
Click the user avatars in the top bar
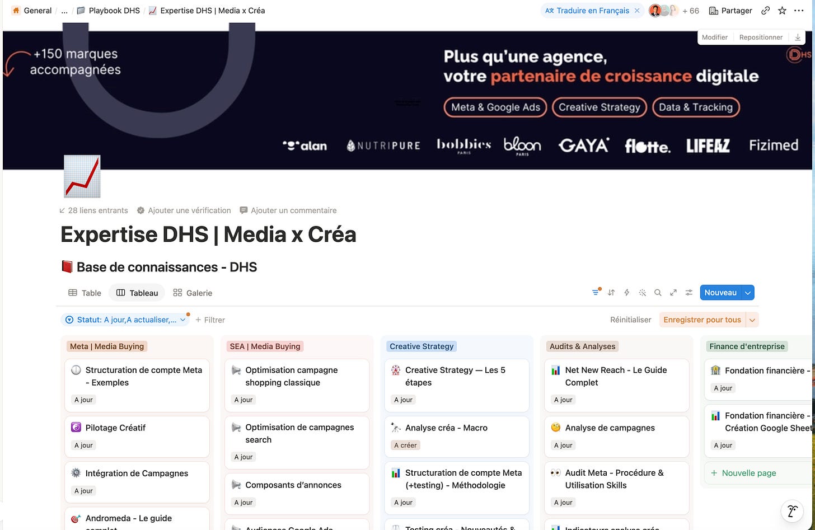[x=663, y=11]
